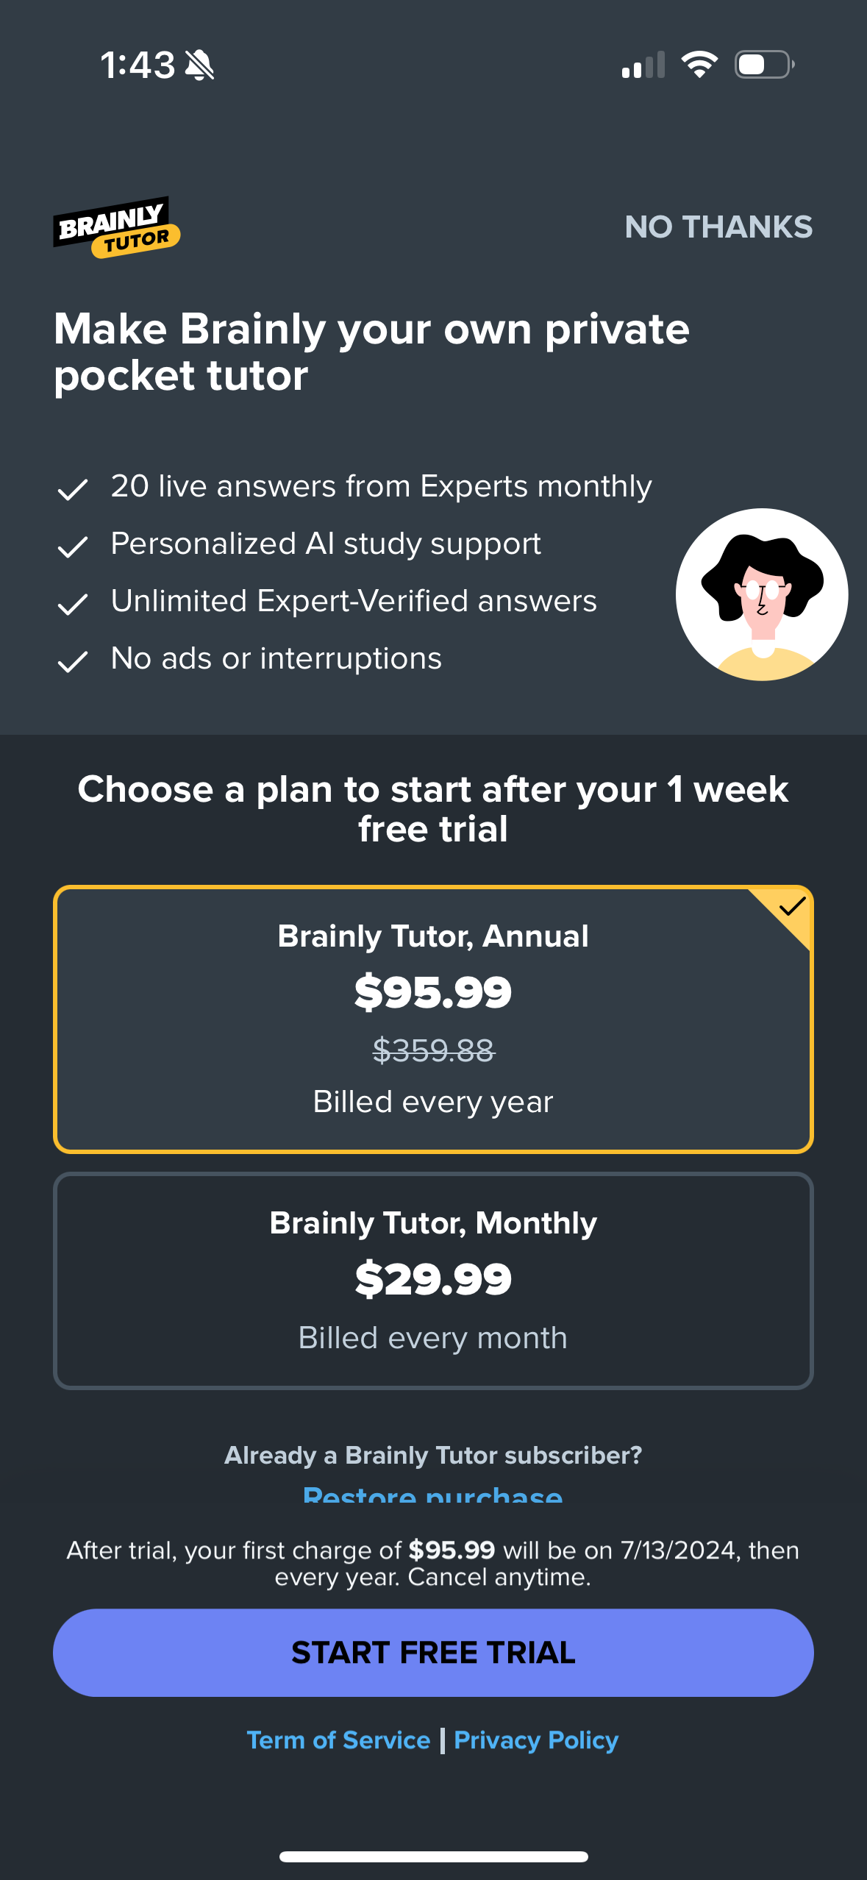Viewport: 867px width, 1880px height.
Task: Tap the cellular signal bars
Action: pos(645,65)
